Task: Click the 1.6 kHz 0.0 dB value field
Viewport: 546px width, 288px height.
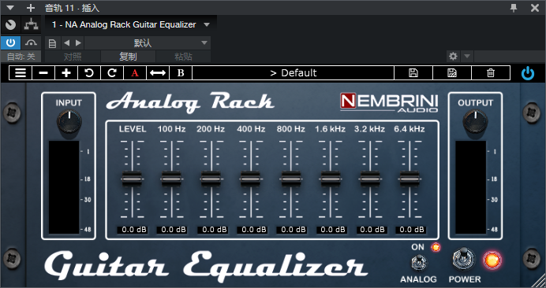Action: pos(331,230)
